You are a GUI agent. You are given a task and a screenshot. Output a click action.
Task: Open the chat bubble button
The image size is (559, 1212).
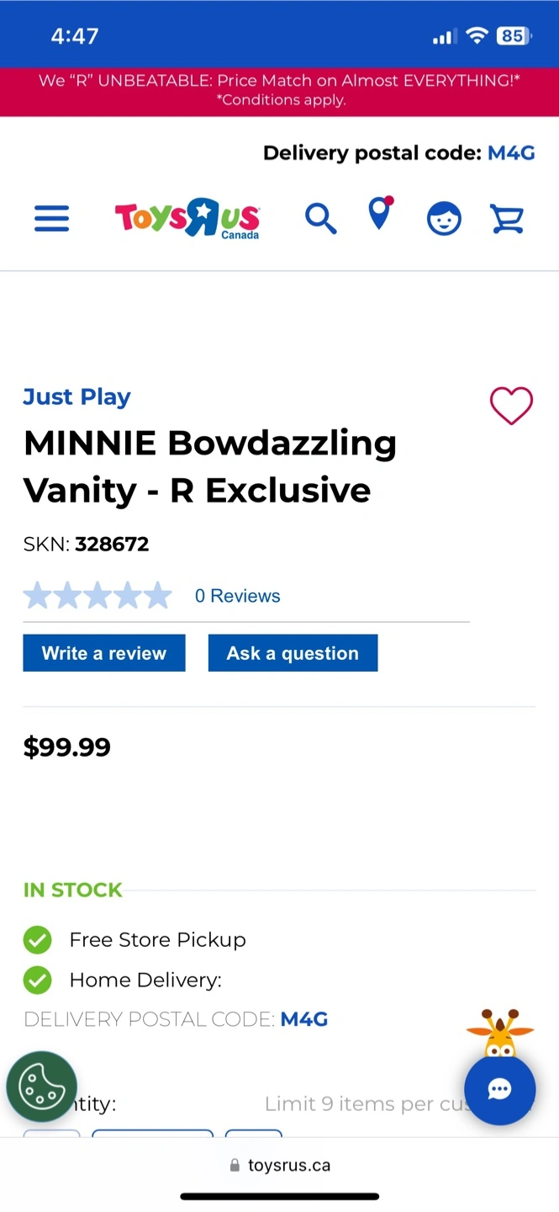click(x=499, y=1090)
